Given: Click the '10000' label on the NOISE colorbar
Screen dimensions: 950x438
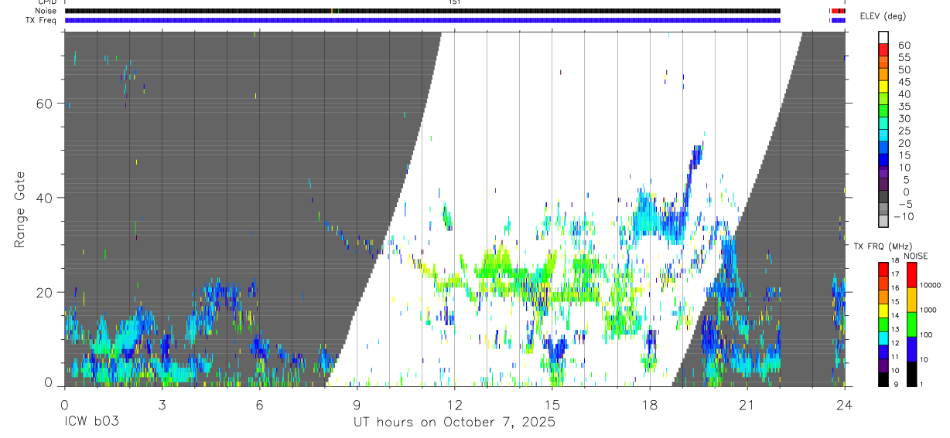Looking at the screenshot, I should (x=929, y=285).
